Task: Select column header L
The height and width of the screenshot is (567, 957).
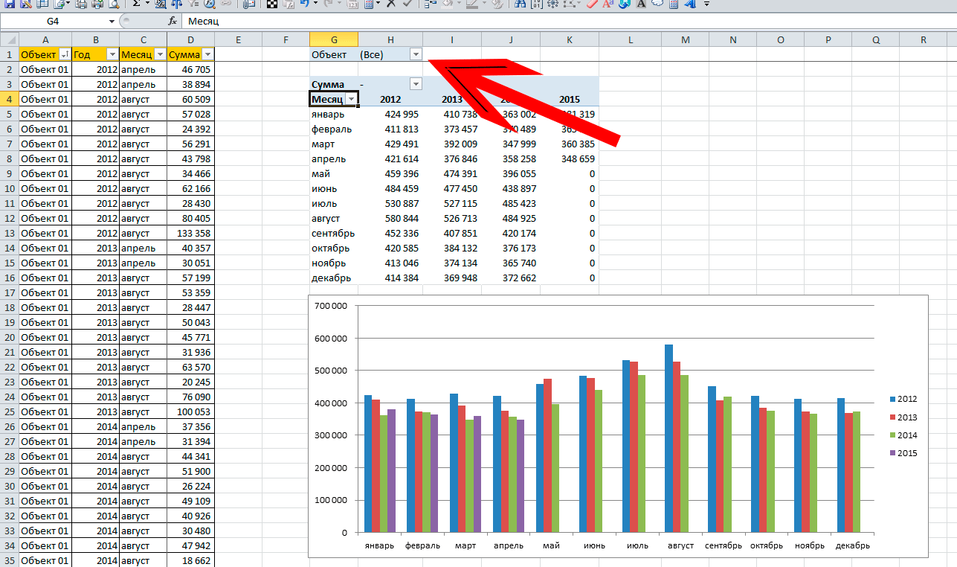Action: (630, 39)
